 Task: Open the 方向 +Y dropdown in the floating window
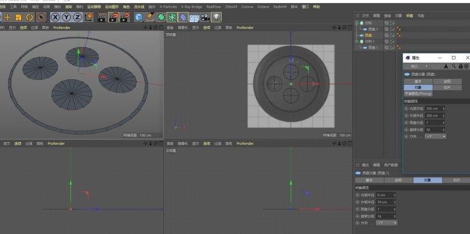click(436, 136)
